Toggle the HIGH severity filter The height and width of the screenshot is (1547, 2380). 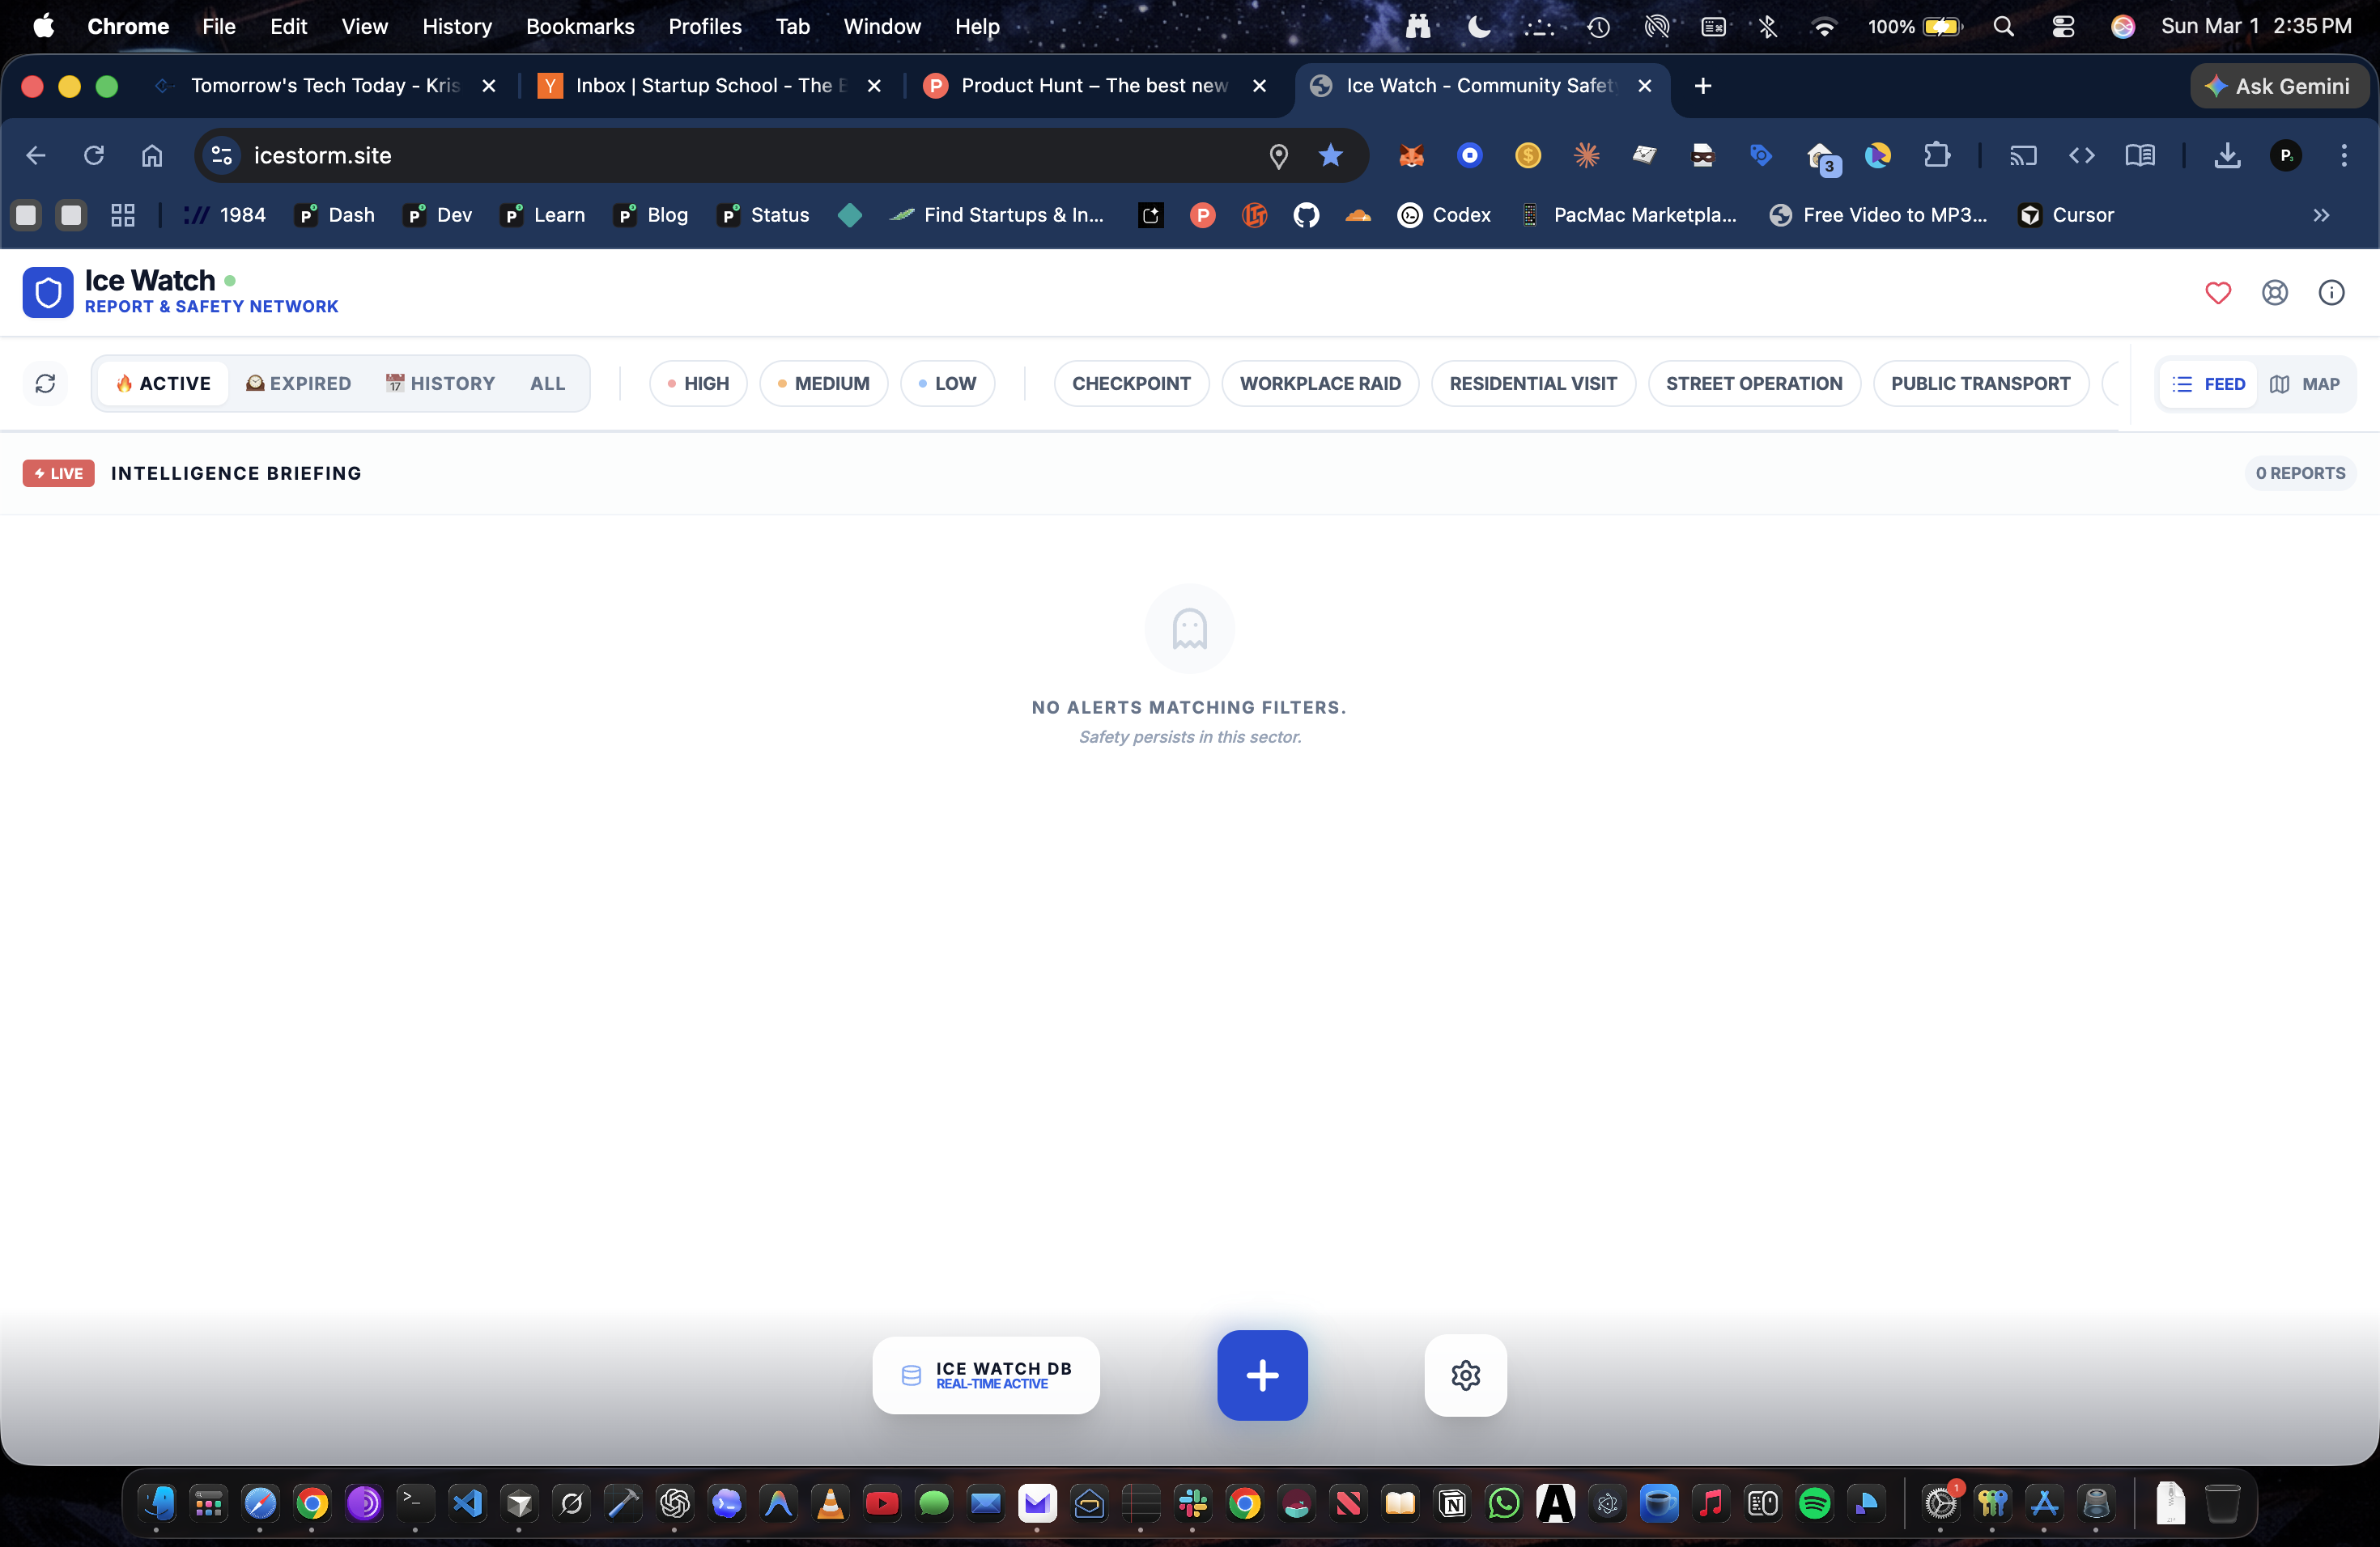click(x=698, y=384)
